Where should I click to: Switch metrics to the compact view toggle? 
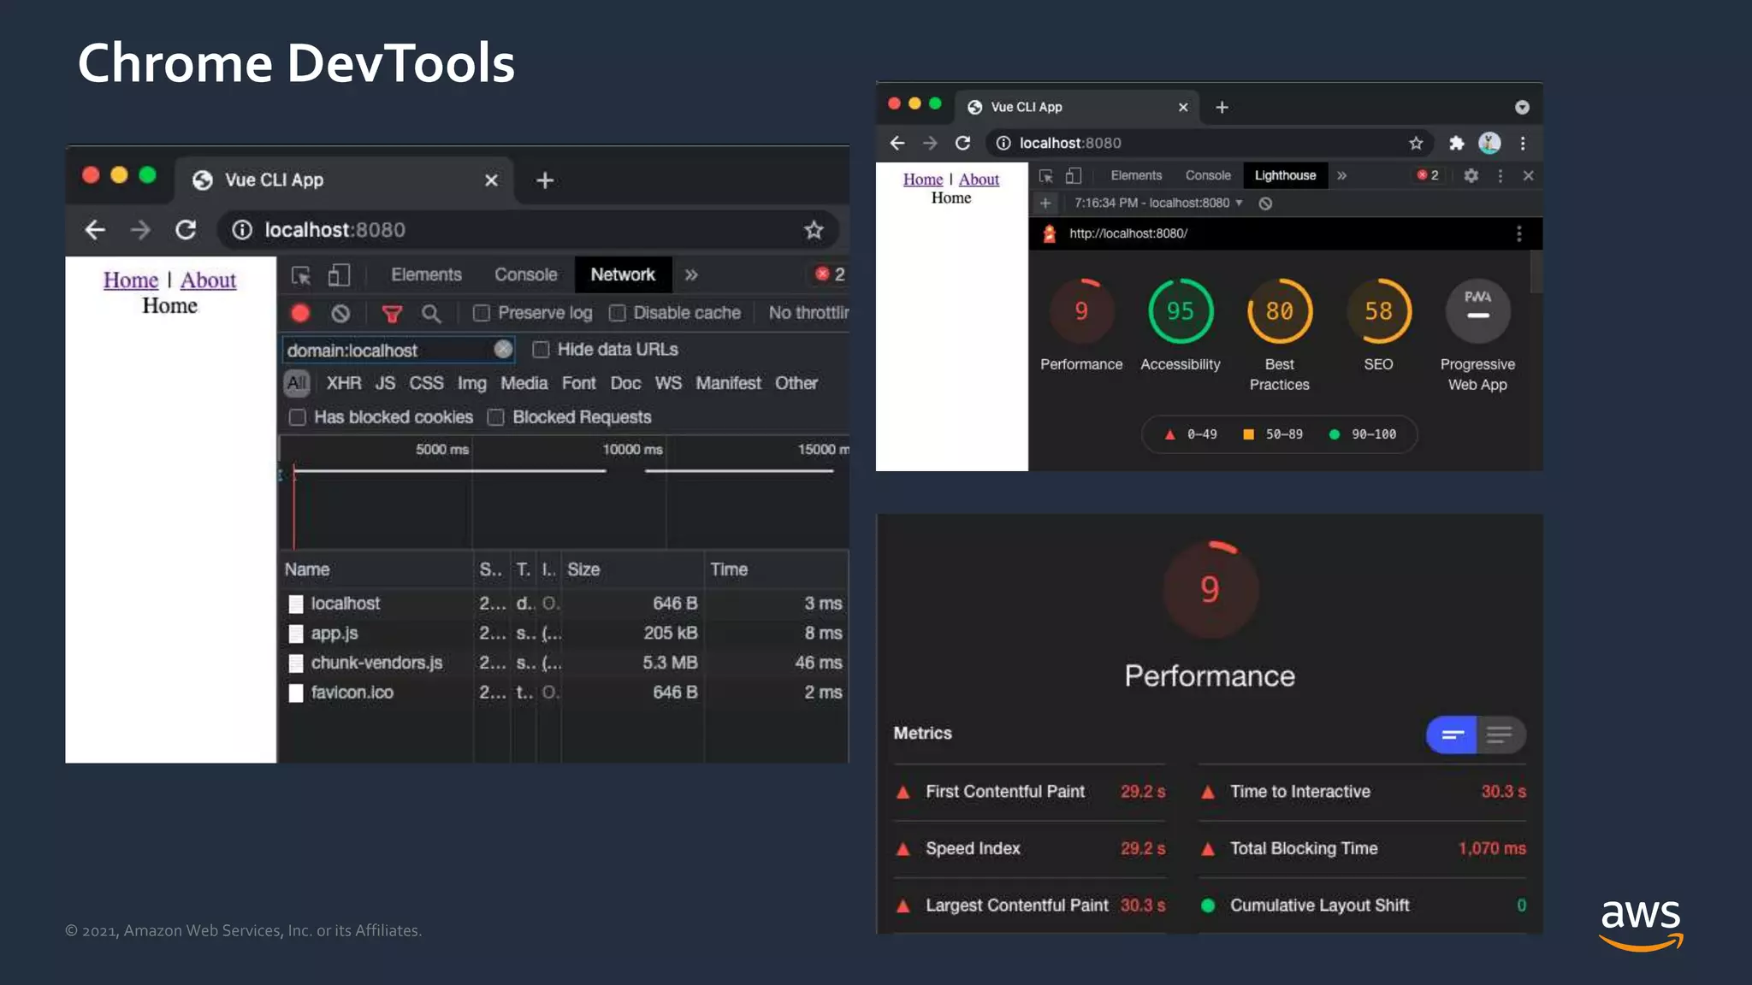click(x=1452, y=734)
